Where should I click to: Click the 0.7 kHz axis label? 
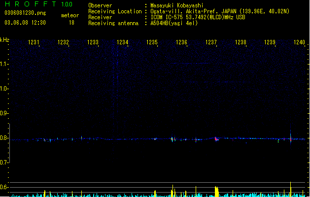click(x=4, y=163)
